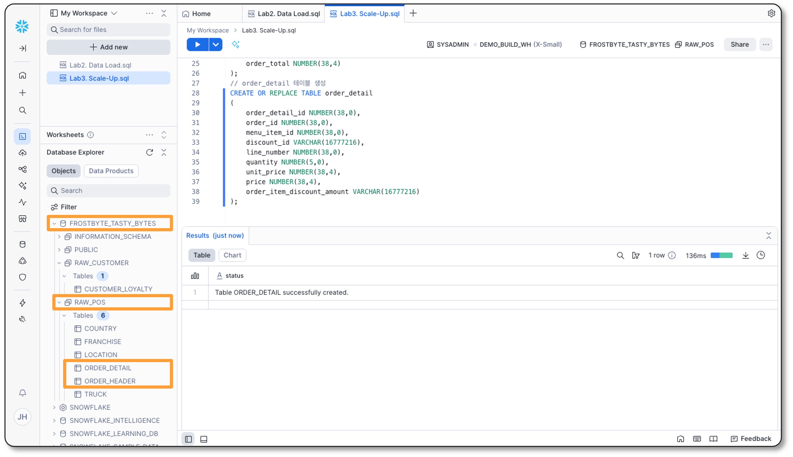Screen dimensions: 793x457
Task: Switch to the Lab2. Data Load.sql tab
Action: coord(284,14)
